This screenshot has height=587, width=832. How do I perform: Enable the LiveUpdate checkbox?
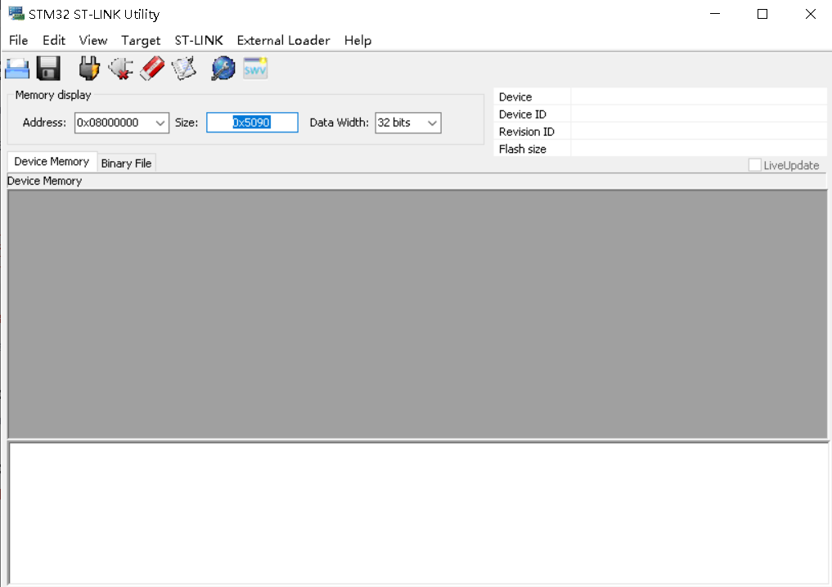pyautogui.click(x=754, y=165)
